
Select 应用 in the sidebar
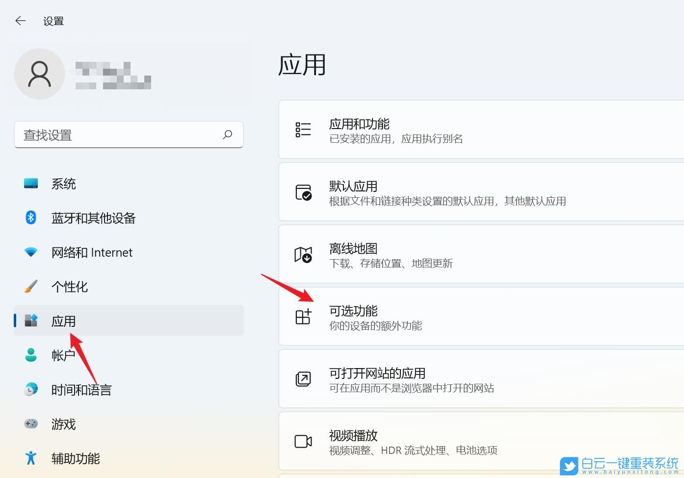(64, 321)
